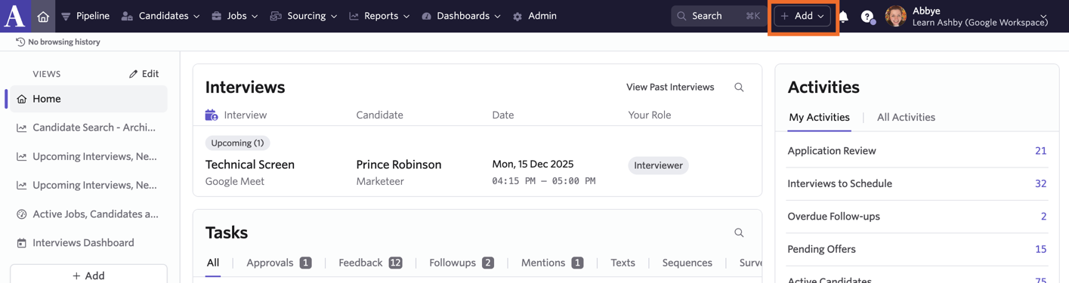Open the Pipeline menu item
This screenshot has height=283, width=1069.
(x=85, y=16)
